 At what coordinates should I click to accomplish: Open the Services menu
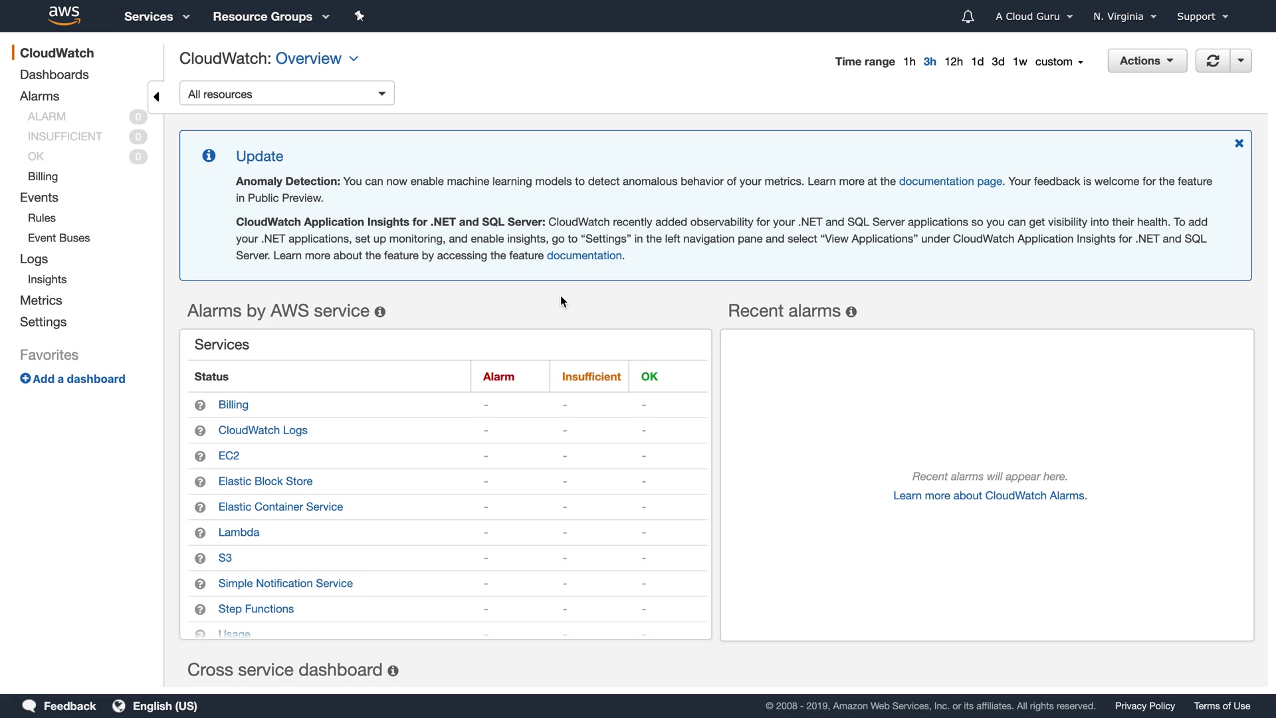coord(157,17)
